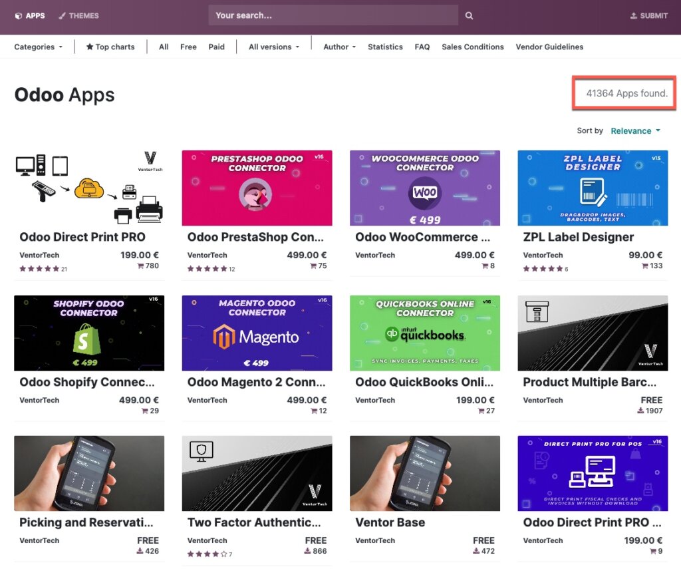Screen dimensions: 681x569
Task: Open Top charts with star icon
Action: (x=110, y=47)
